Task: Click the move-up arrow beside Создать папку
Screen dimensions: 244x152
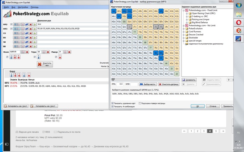Action: pyautogui.click(x=229, y=80)
